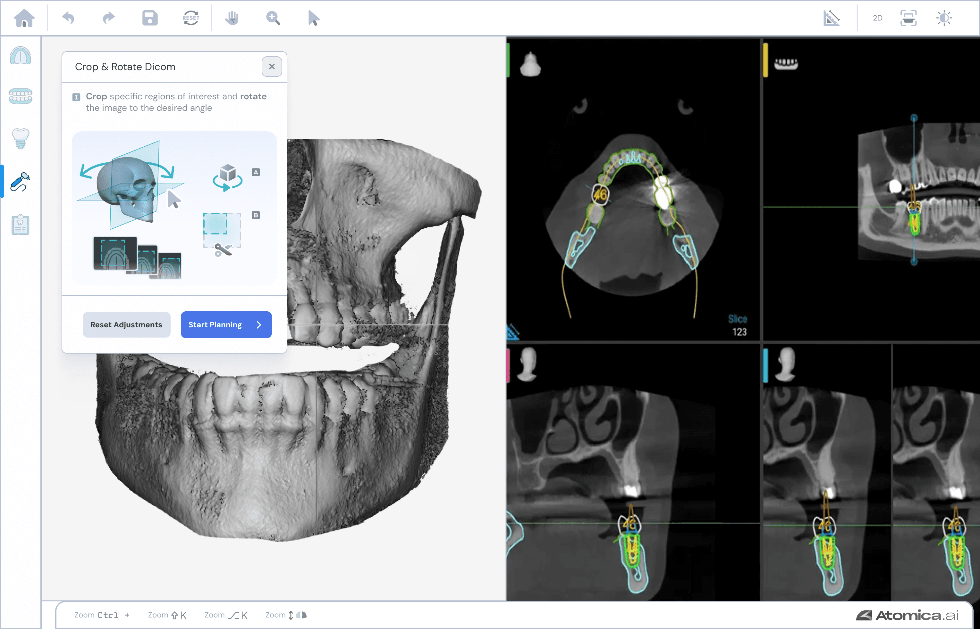Click the Reset view icon

click(190, 18)
